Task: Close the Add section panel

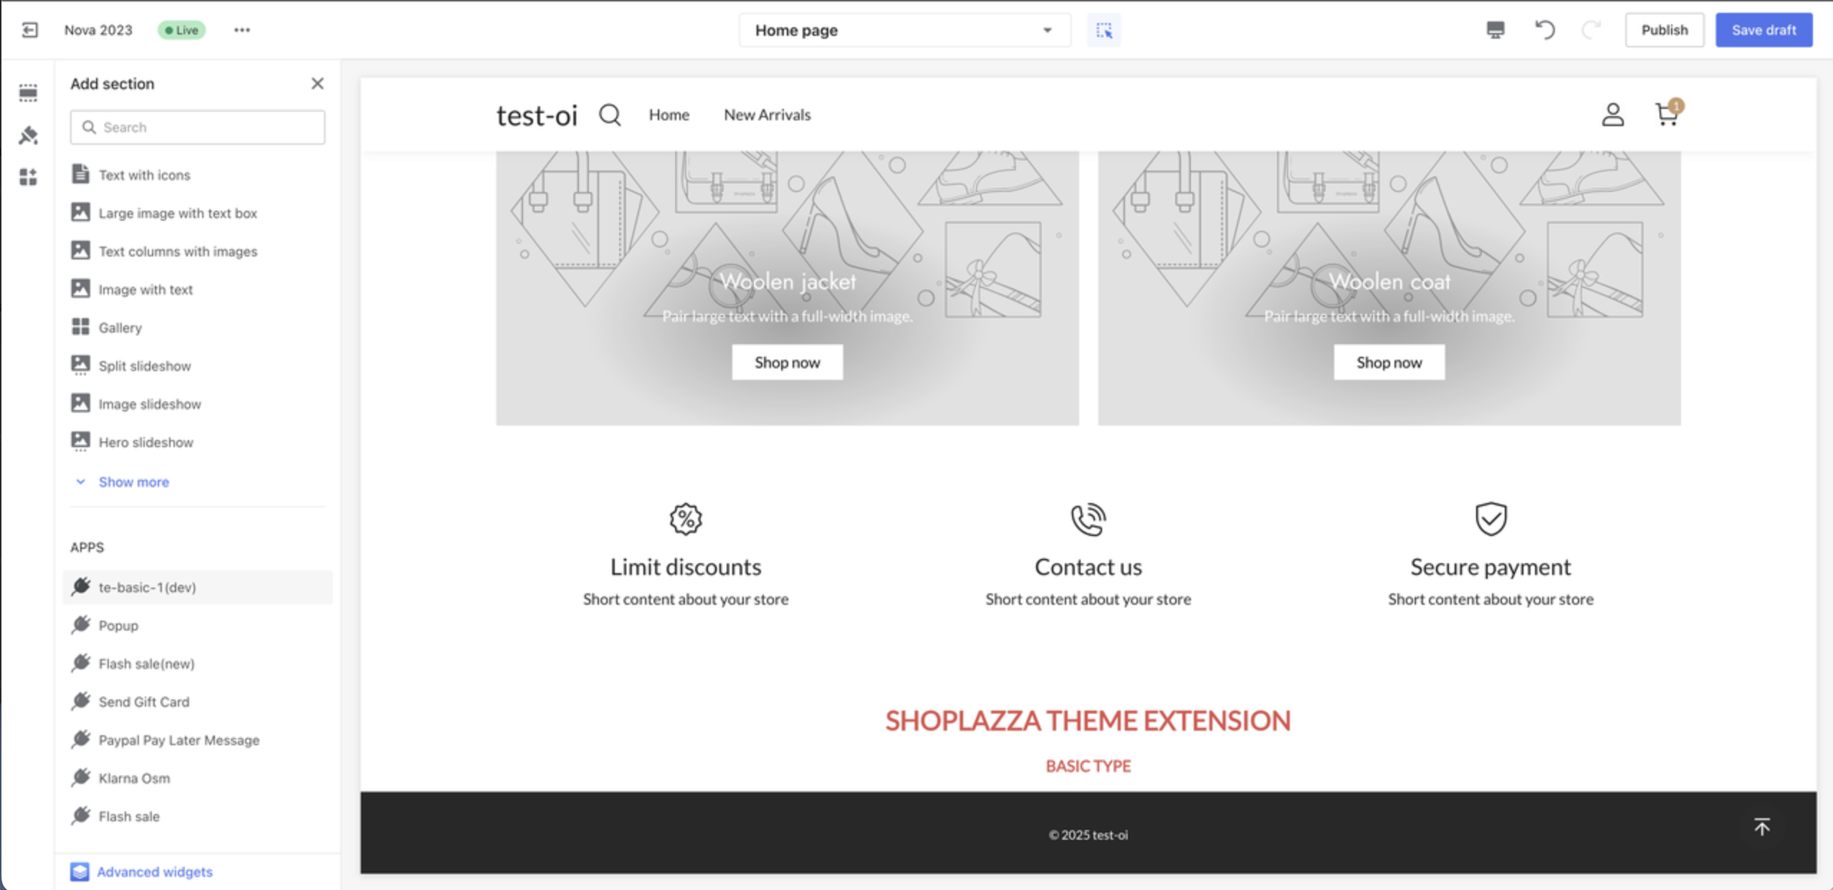Action: coord(317,84)
